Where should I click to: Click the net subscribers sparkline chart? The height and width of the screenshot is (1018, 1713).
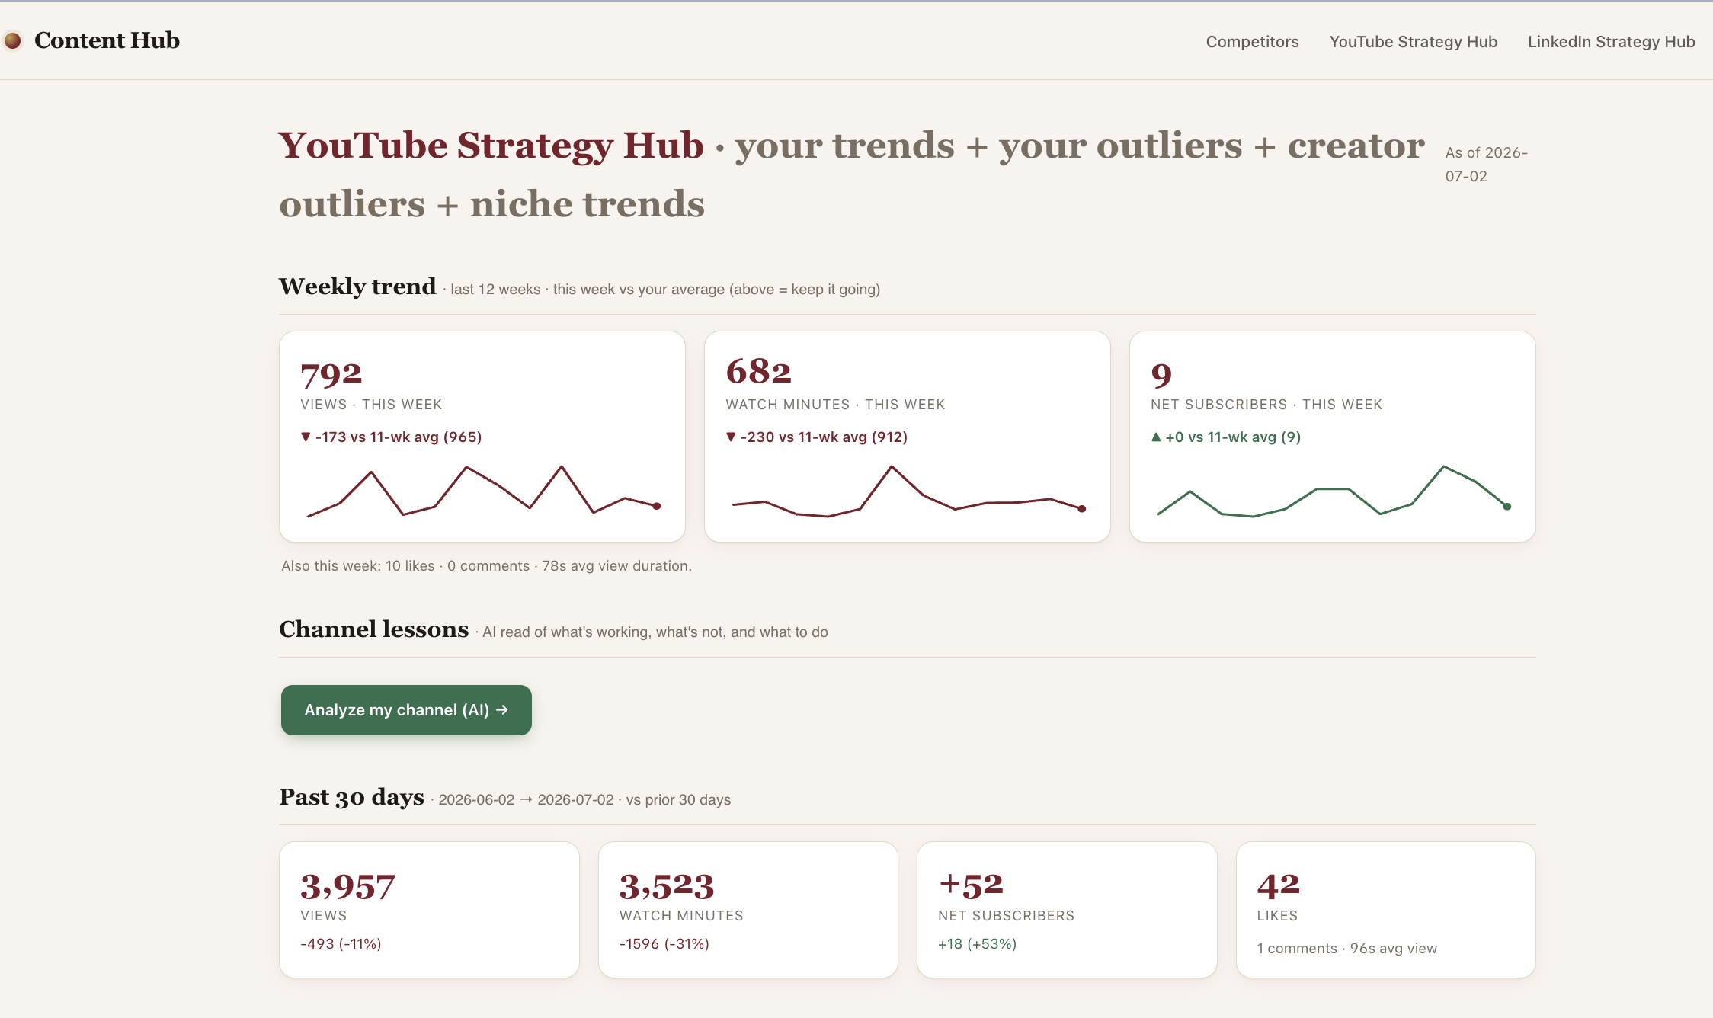[x=1333, y=491]
